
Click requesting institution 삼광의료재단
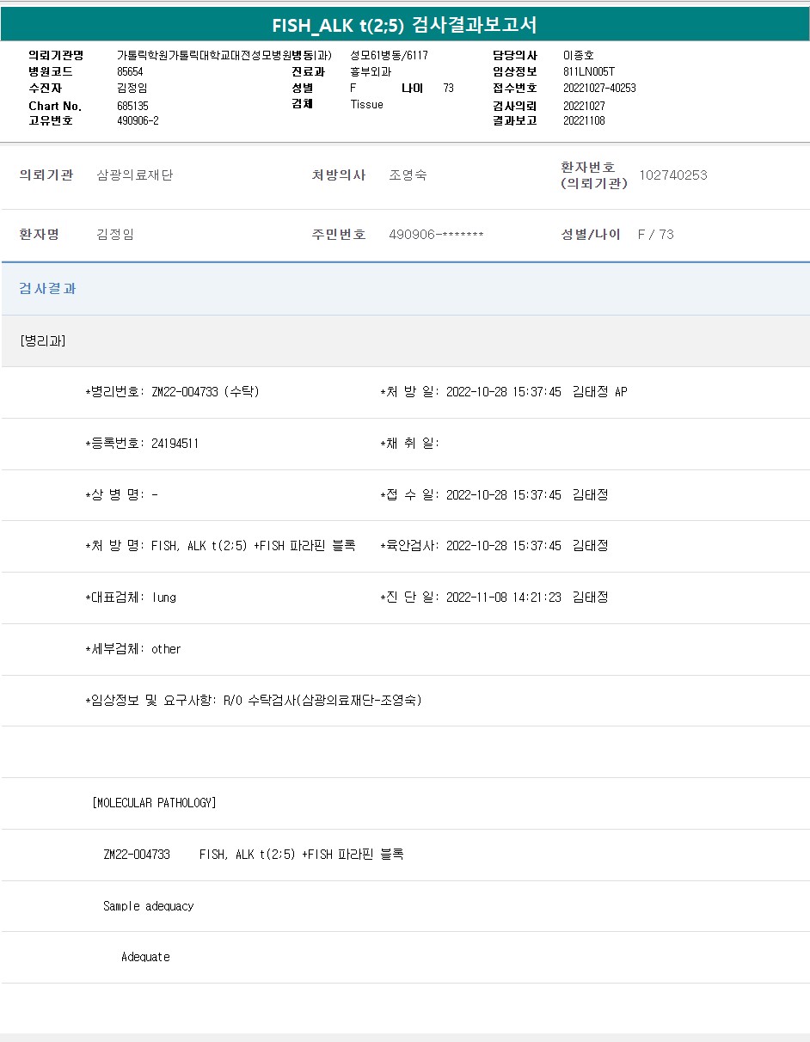pos(134,175)
